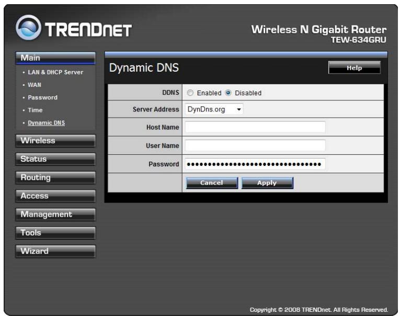Focus the DDNS Password input field
Viewport: 400px width, 316px height.
255,164
